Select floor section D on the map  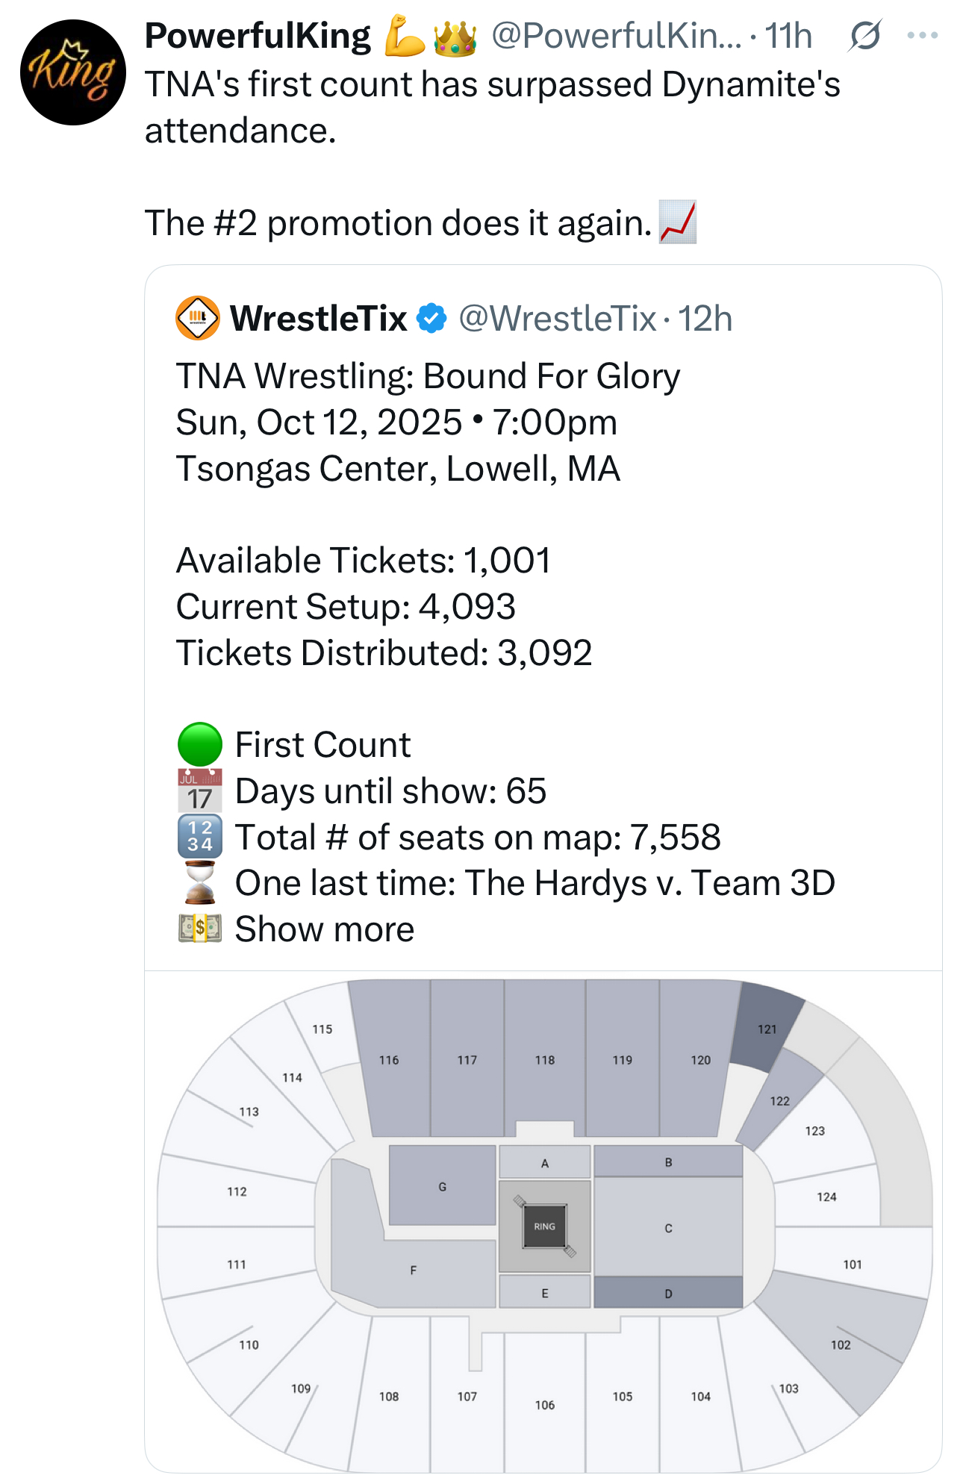668,1292
